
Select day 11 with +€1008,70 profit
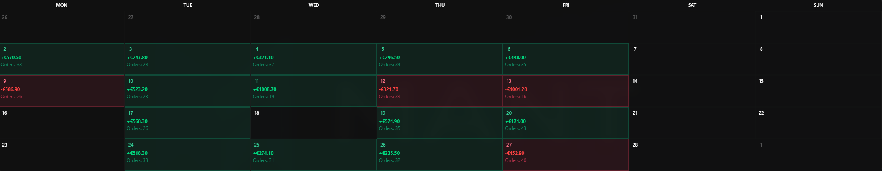click(x=314, y=91)
